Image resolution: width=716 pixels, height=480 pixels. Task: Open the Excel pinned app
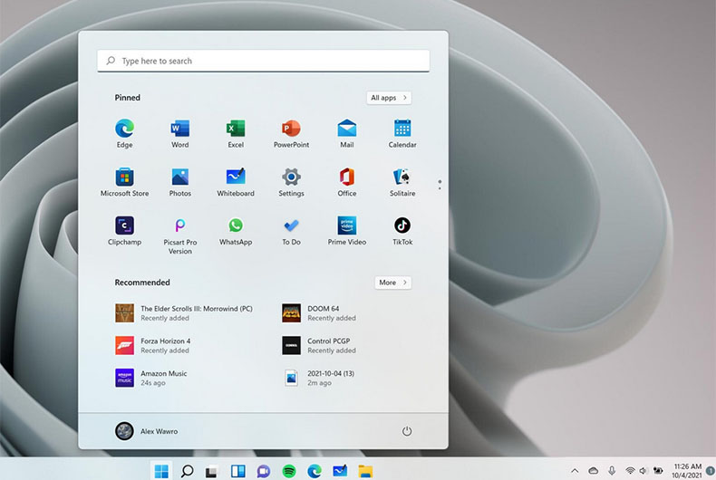236,133
